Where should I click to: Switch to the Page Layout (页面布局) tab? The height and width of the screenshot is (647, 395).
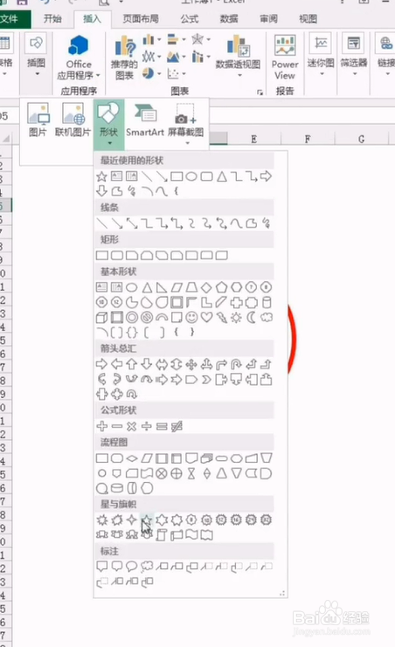141,19
